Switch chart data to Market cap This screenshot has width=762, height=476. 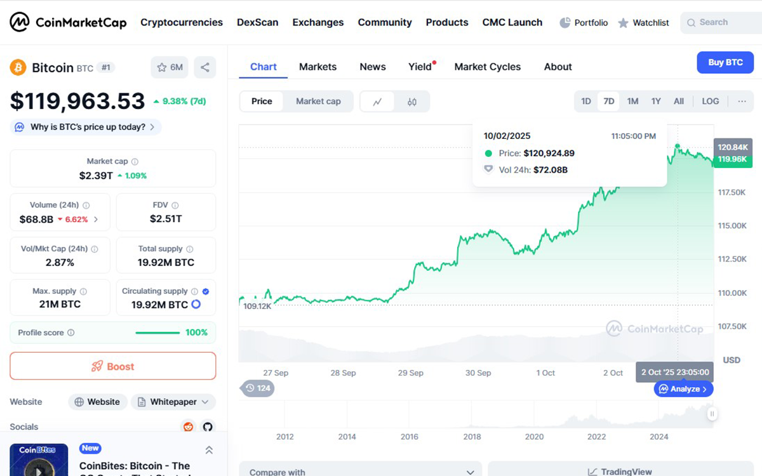(x=318, y=101)
